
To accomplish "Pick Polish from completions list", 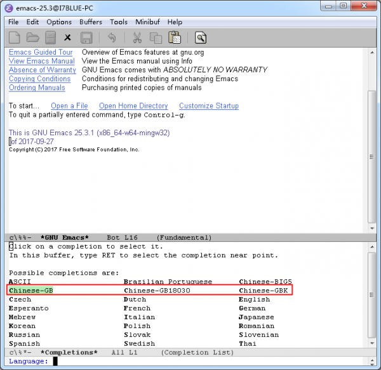I will [x=137, y=326].
